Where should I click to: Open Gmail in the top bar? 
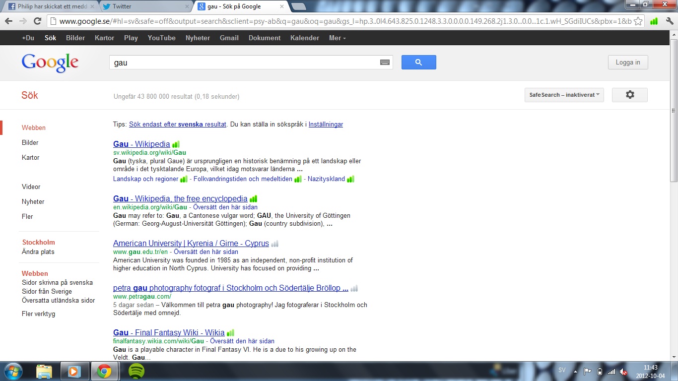click(x=229, y=38)
